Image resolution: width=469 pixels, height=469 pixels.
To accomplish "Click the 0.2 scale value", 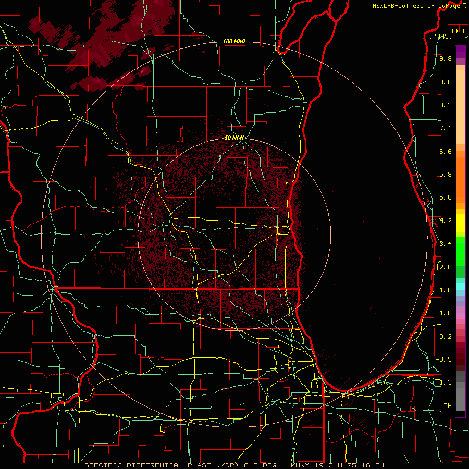I will tap(446, 337).
